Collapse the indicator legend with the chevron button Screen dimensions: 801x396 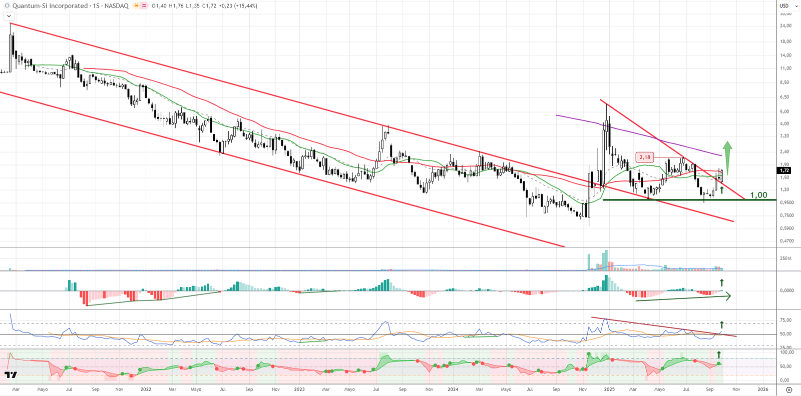pos(9,16)
